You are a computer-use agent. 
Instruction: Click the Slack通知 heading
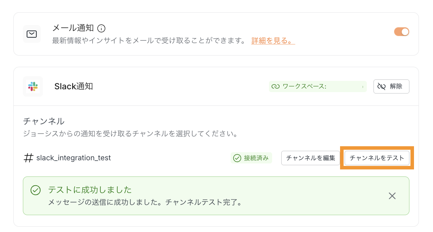(74, 86)
